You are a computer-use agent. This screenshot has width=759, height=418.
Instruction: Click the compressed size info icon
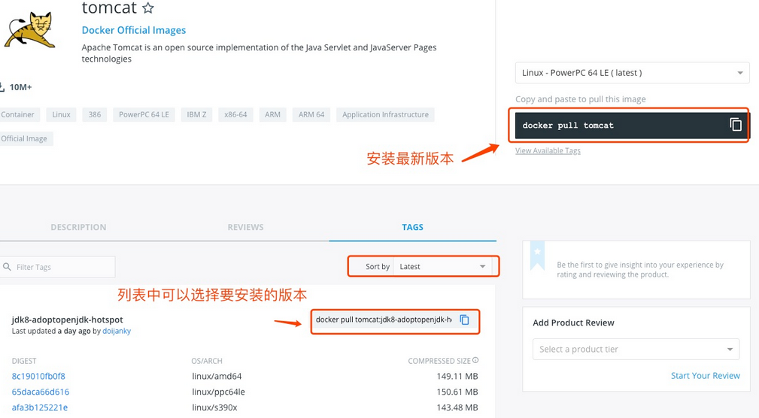coord(475,361)
